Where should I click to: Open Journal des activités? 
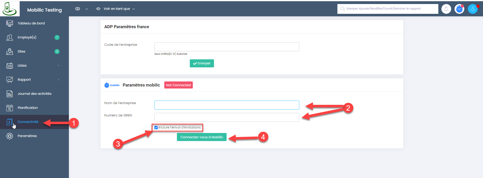(x=34, y=94)
